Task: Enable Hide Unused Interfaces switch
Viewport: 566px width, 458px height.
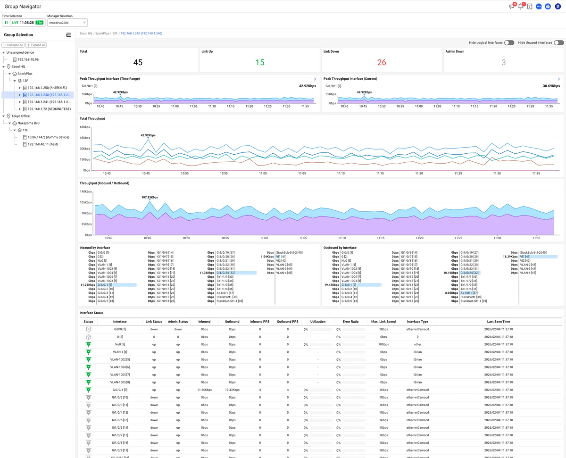Action: pyautogui.click(x=558, y=42)
